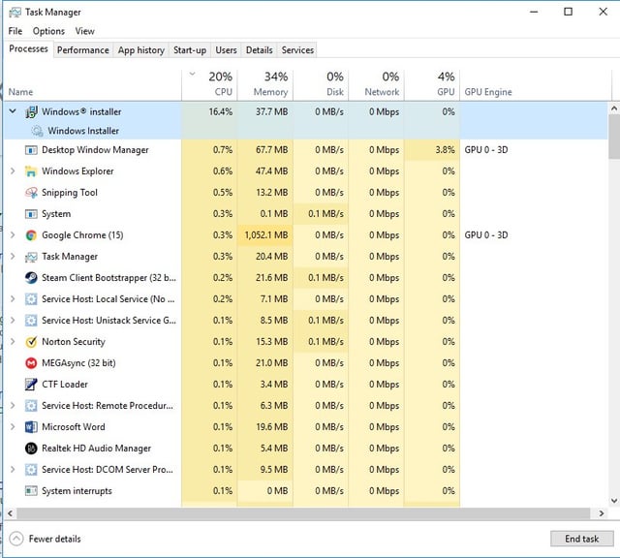Click the Desktop Window Manager icon
This screenshot has height=558, width=620.
tap(31, 150)
